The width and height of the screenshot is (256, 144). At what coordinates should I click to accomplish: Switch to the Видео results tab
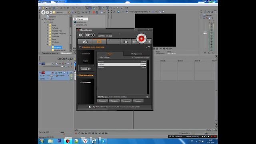point(110,54)
